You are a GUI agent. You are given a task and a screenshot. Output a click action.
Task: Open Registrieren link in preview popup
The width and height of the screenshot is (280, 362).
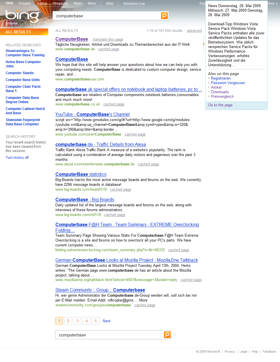click(x=221, y=78)
